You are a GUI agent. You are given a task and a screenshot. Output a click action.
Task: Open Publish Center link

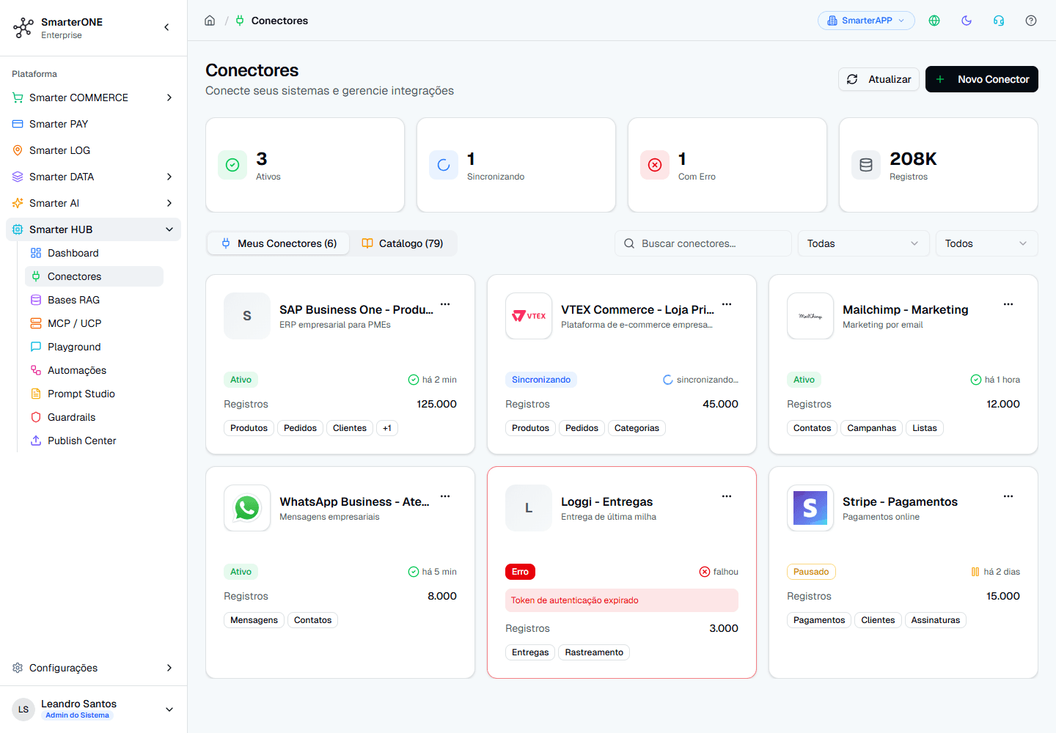coord(94,441)
